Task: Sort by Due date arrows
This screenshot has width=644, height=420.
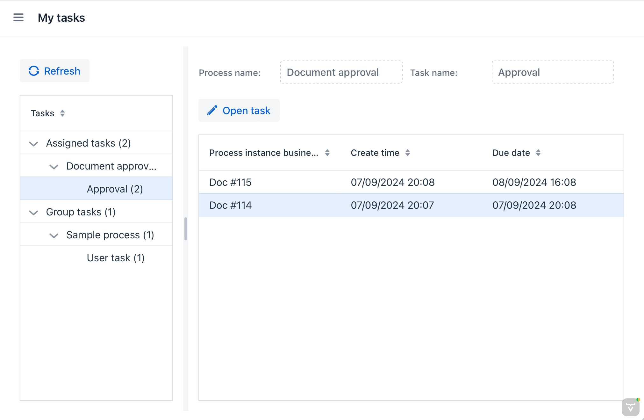Action: tap(538, 153)
